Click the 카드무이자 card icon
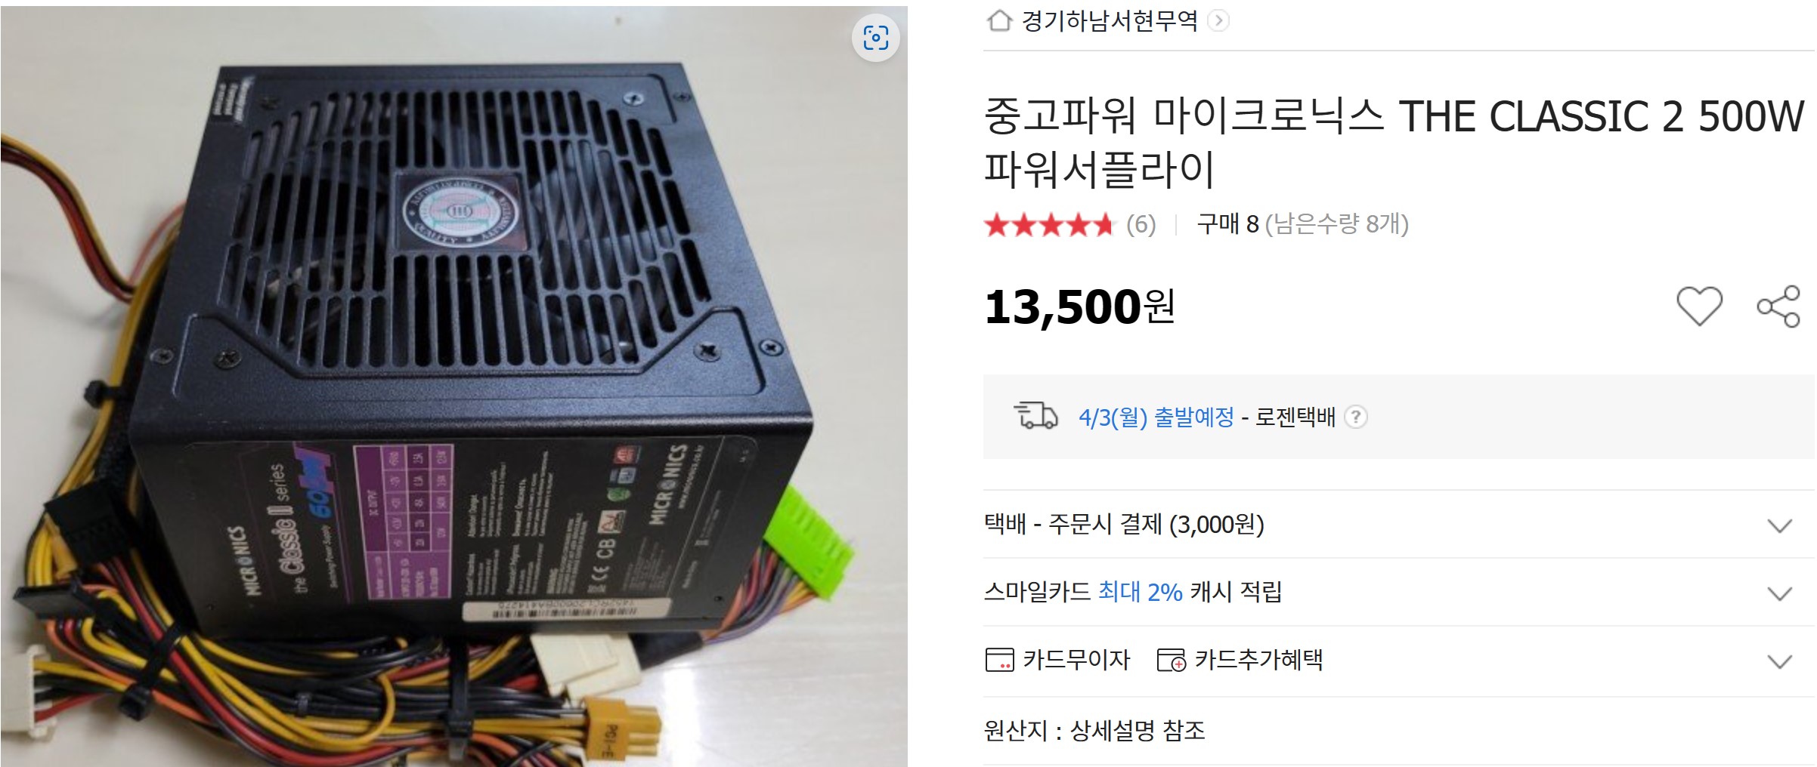1817x767 pixels. (999, 660)
